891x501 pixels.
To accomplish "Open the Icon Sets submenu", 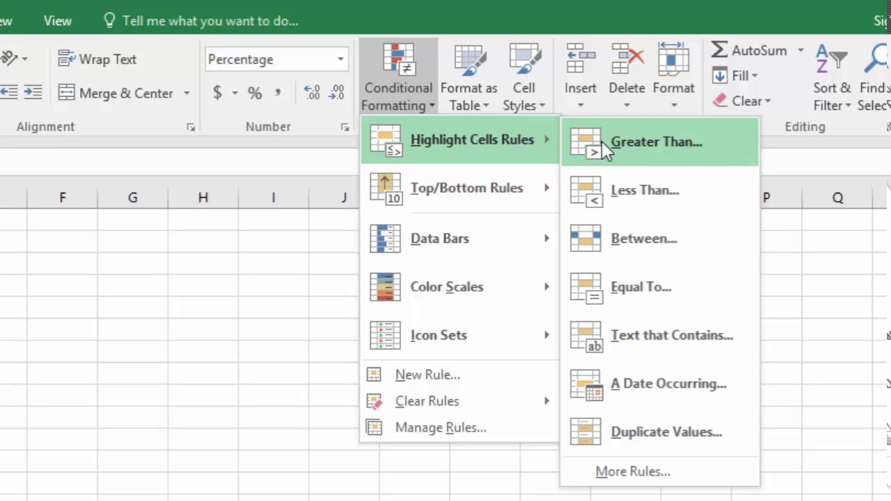I will click(460, 335).
